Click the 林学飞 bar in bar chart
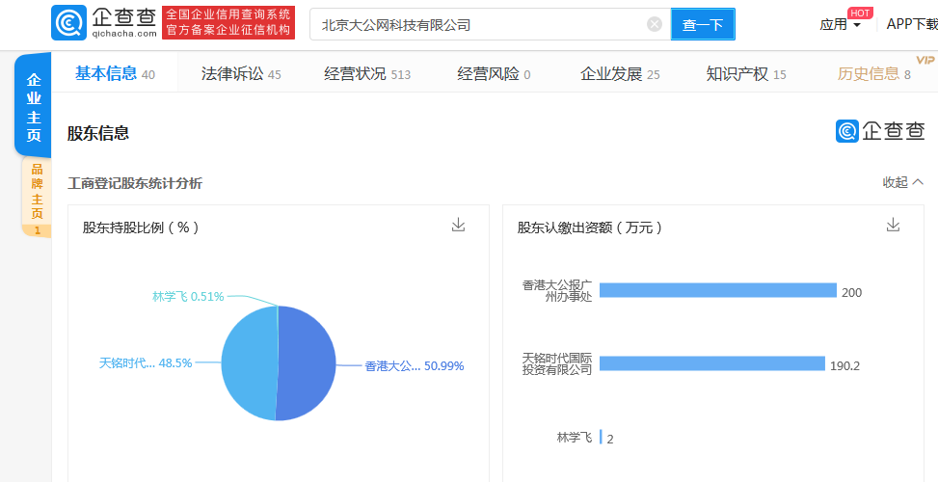This screenshot has height=482, width=938. pos(601,437)
